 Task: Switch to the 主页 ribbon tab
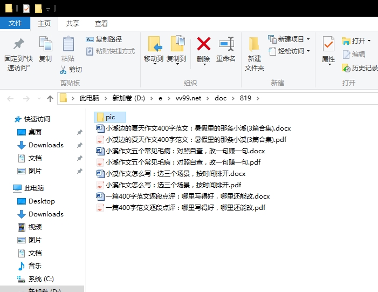(x=44, y=23)
